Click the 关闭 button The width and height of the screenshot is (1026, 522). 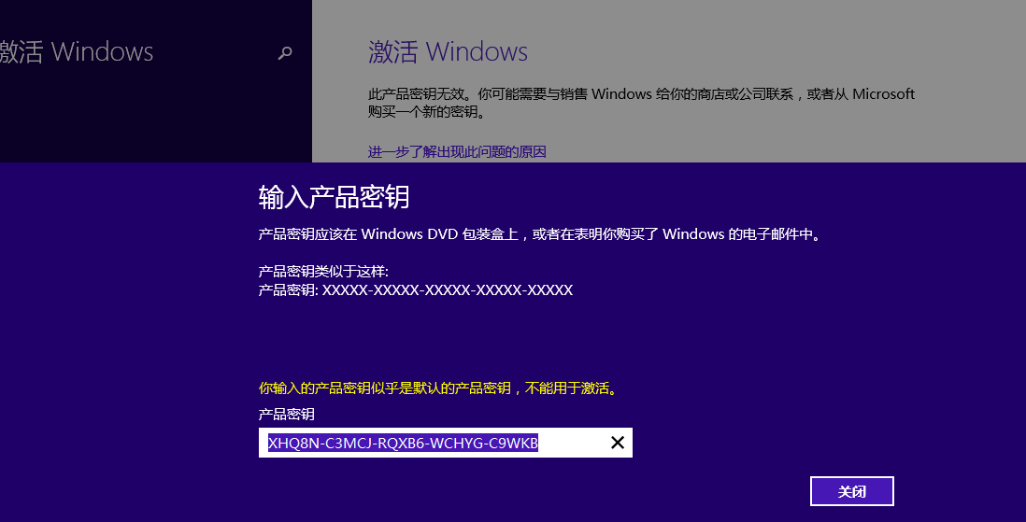coord(852,491)
